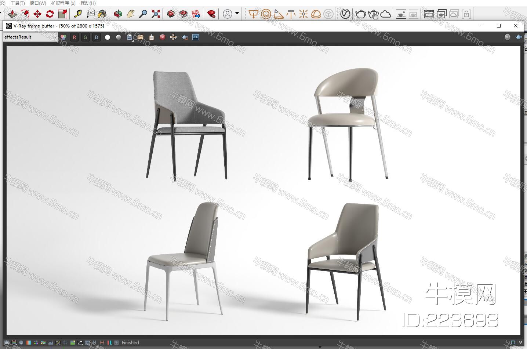This screenshot has width=527, height=349.
Task: Select the Pan hand tool
Action: tap(130, 14)
